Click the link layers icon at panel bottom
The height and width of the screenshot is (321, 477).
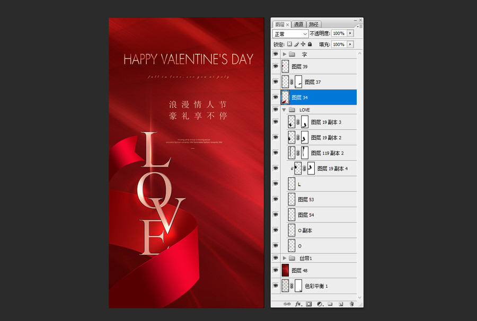(287, 304)
